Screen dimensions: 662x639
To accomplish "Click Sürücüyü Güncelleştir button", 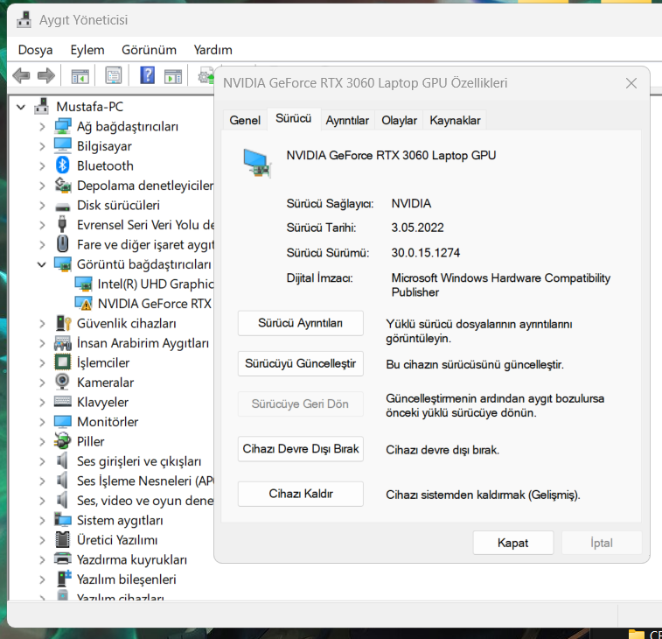I will [x=301, y=363].
